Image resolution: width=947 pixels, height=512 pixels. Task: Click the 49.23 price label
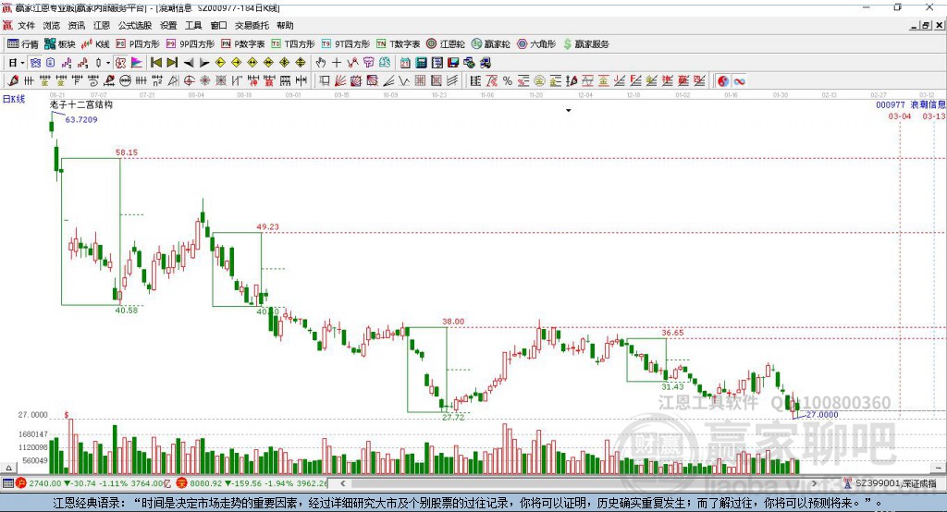(x=267, y=227)
